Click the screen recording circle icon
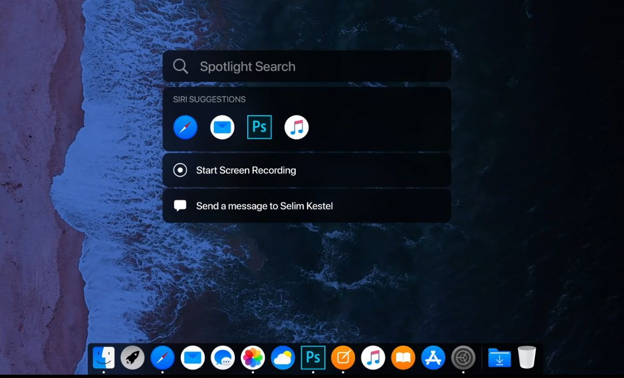The height and width of the screenshot is (378, 624). coord(180,170)
